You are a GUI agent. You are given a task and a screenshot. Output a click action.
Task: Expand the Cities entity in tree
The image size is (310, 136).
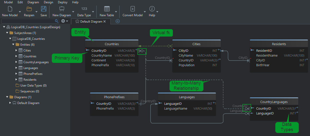16,50
